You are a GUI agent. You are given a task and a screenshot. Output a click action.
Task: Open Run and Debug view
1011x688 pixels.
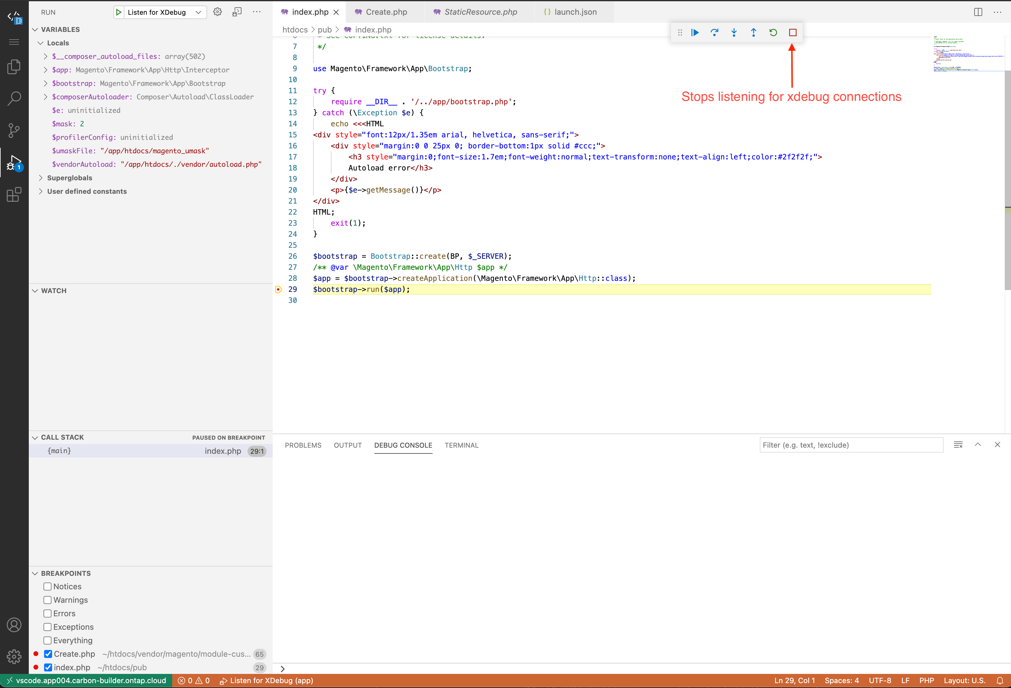[14, 162]
